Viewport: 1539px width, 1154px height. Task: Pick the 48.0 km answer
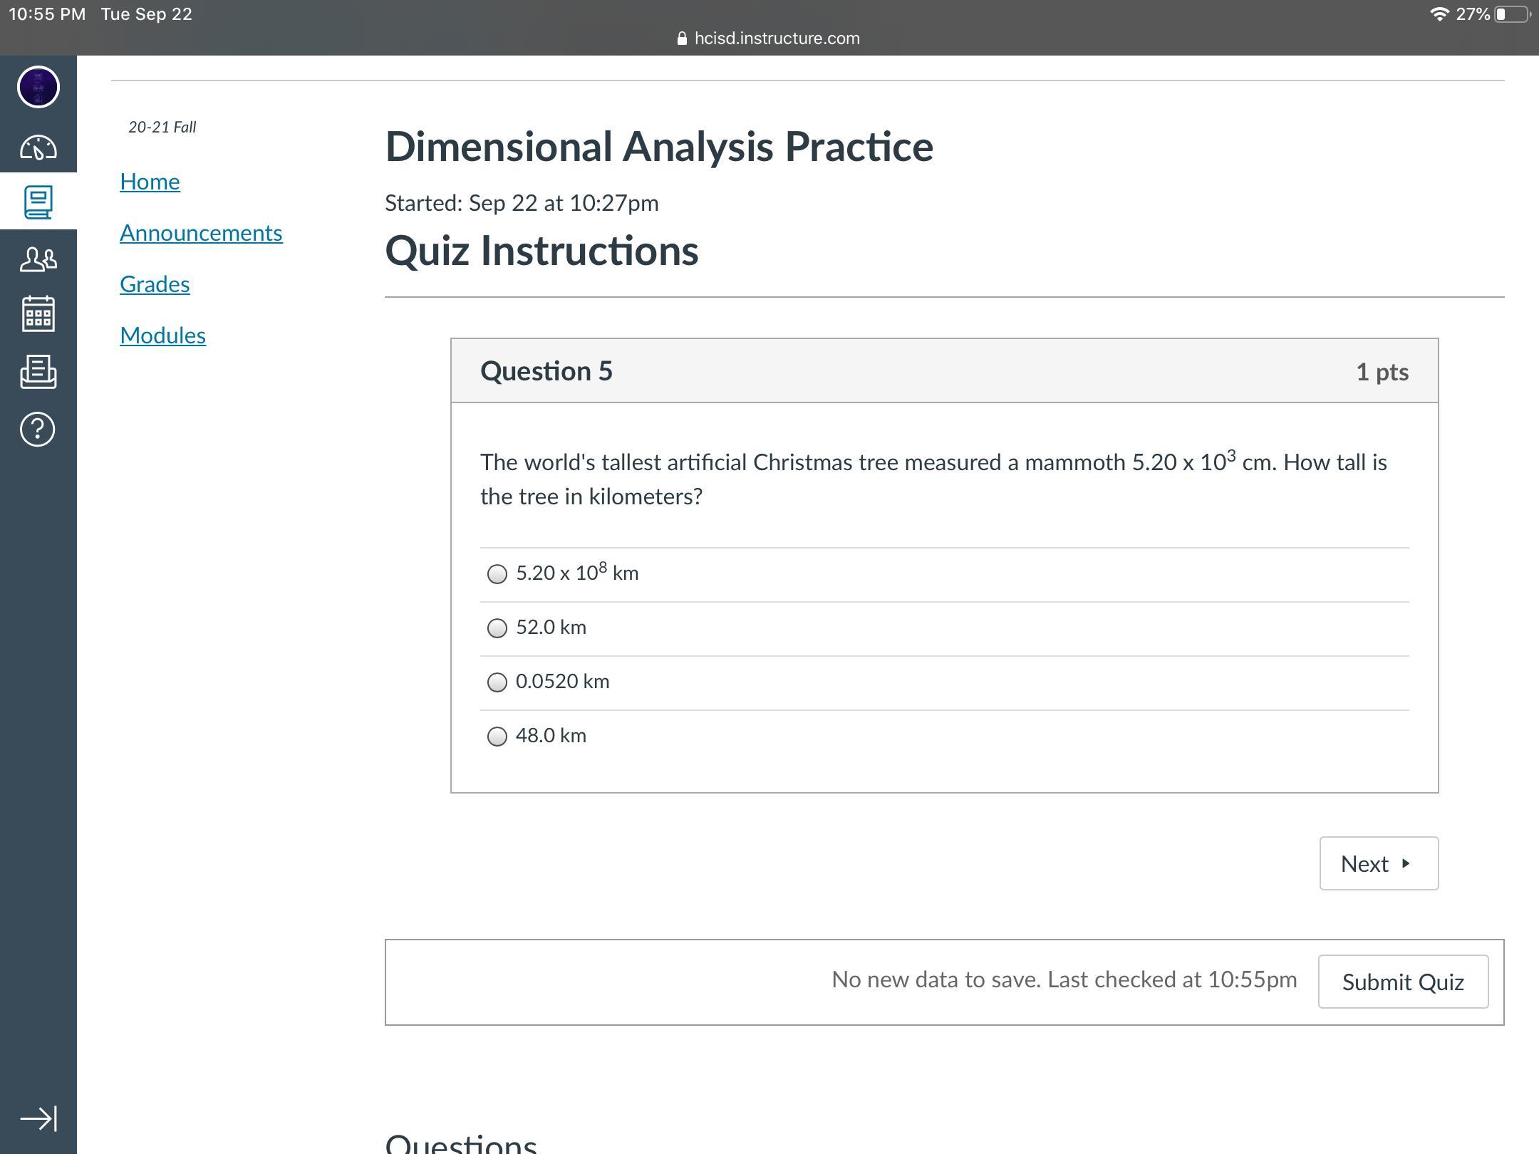click(x=497, y=737)
